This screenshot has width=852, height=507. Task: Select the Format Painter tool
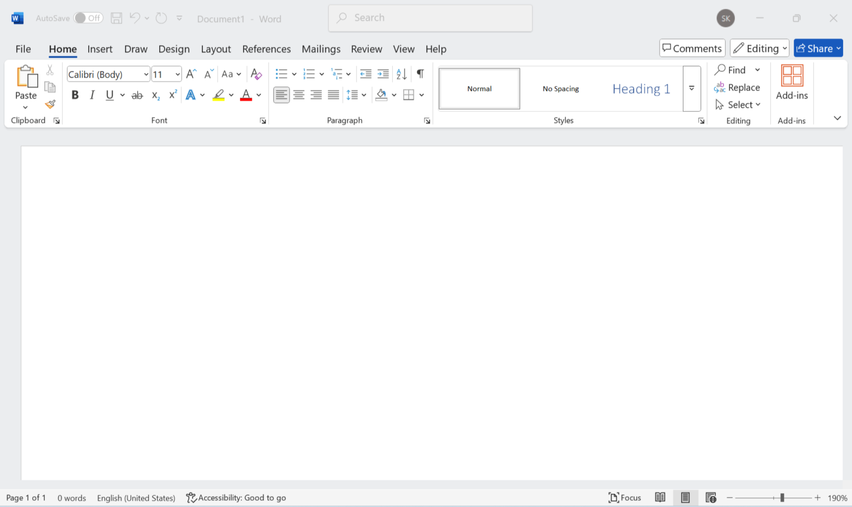[50, 104]
